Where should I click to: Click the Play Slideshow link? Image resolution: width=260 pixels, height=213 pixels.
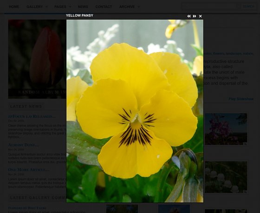pyautogui.click(x=241, y=99)
